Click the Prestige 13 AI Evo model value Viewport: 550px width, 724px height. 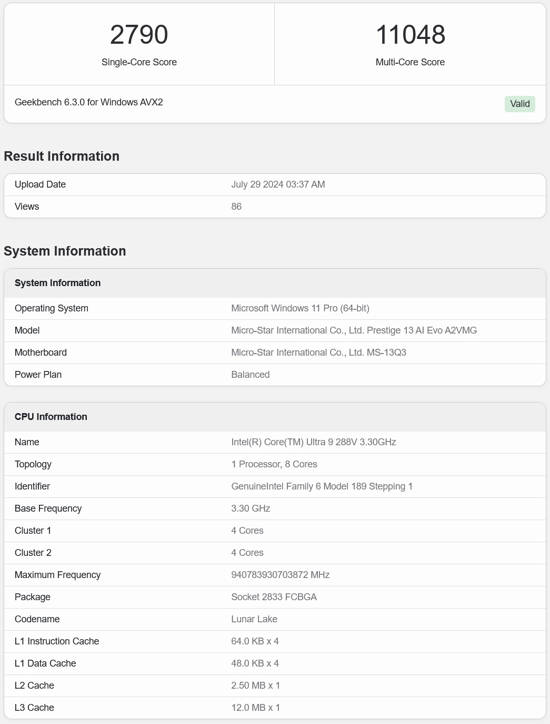(354, 330)
